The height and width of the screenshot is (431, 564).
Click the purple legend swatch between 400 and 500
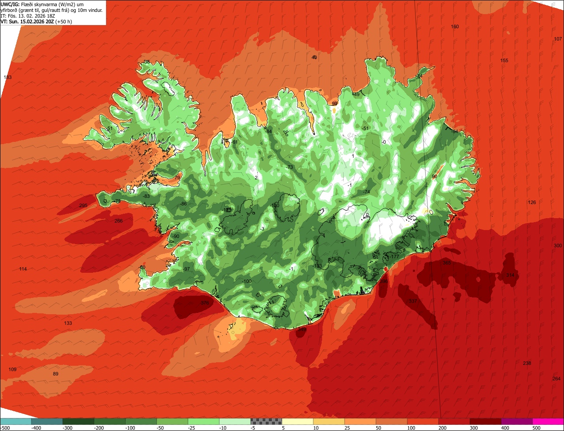pyautogui.click(x=516, y=421)
